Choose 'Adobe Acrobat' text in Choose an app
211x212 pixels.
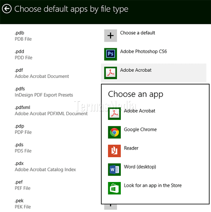click(140, 111)
